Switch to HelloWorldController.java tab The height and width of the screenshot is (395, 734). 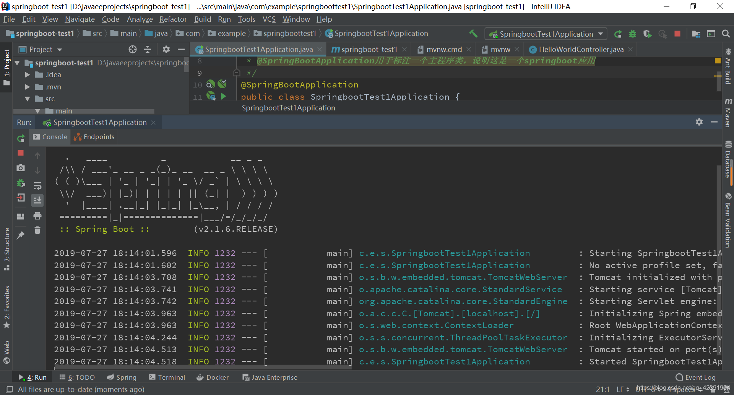[581, 49]
